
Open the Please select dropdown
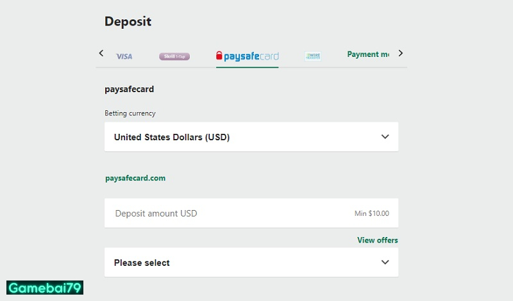pos(251,263)
